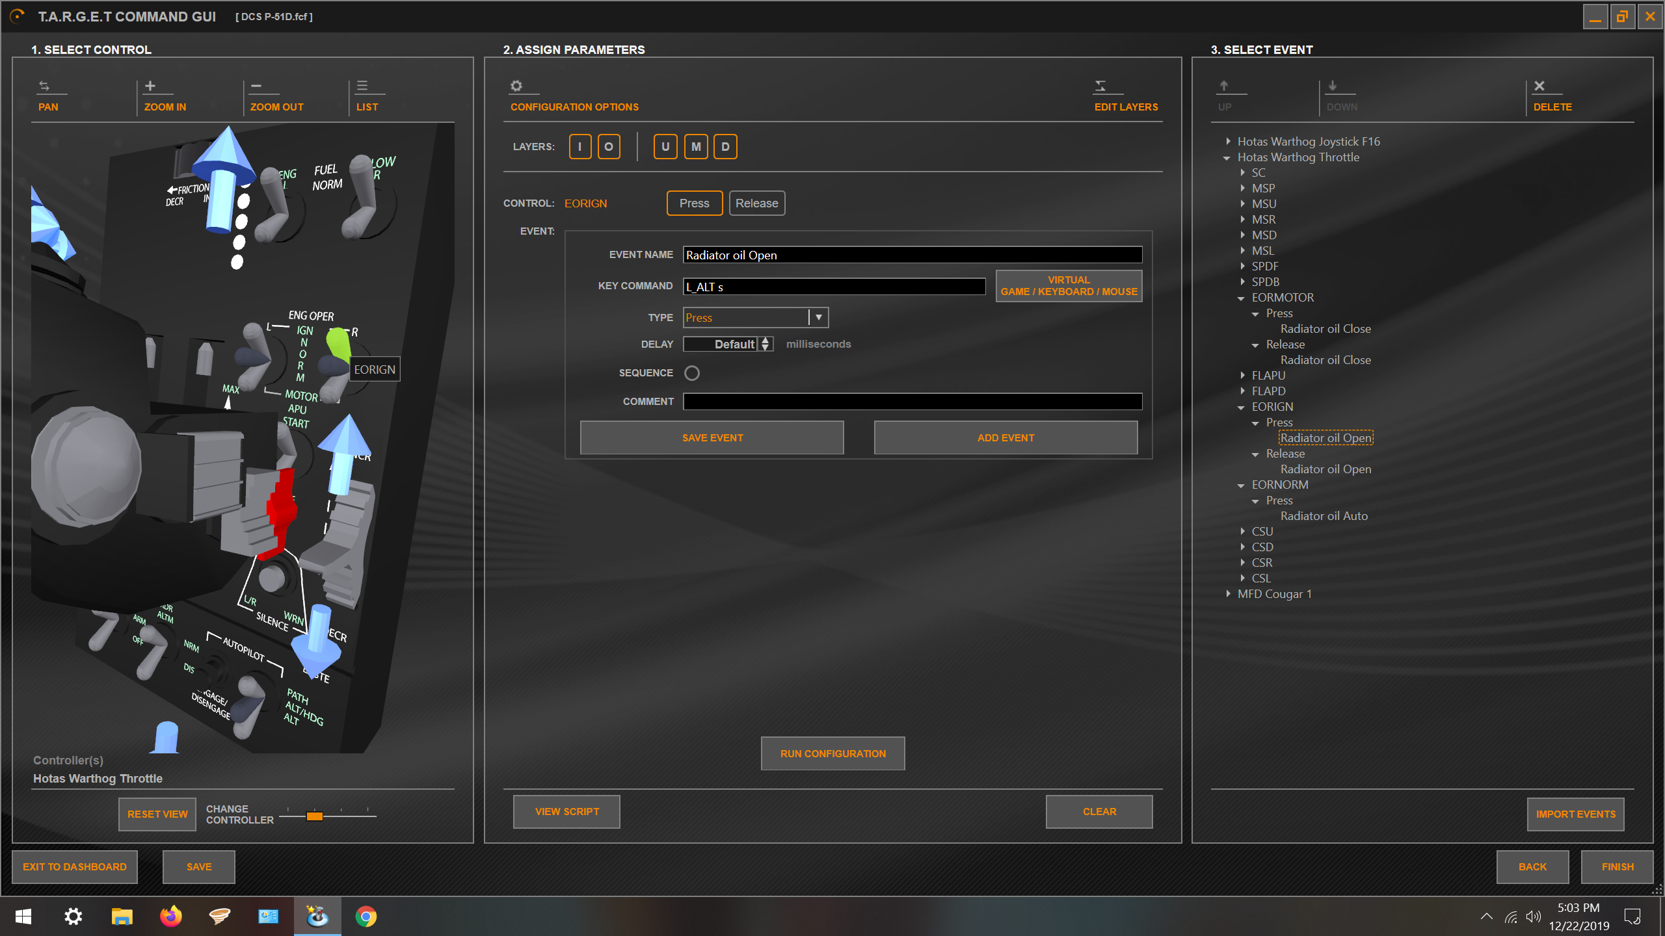Open Chrome from the taskbar

tap(366, 916)
